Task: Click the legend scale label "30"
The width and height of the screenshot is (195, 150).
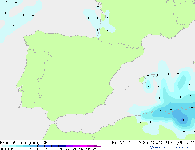Action: pos(67,149)
